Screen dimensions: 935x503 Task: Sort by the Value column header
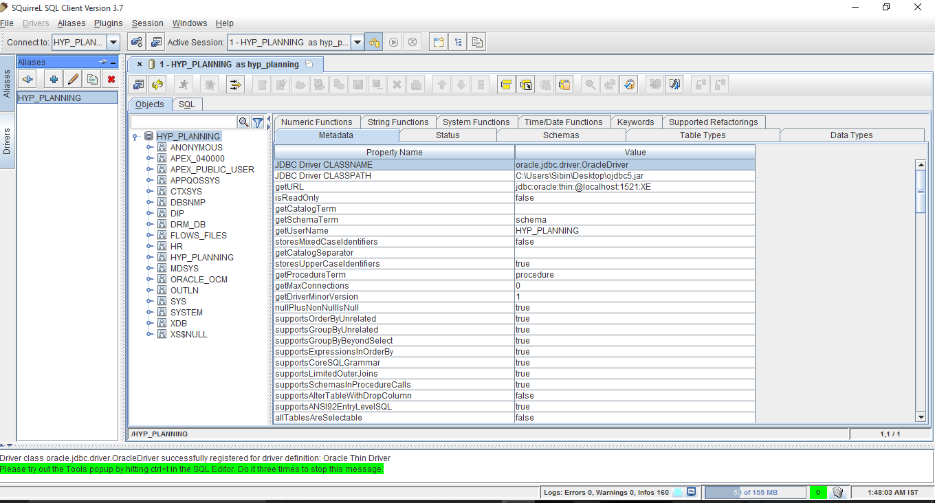(x=635, y=153)
